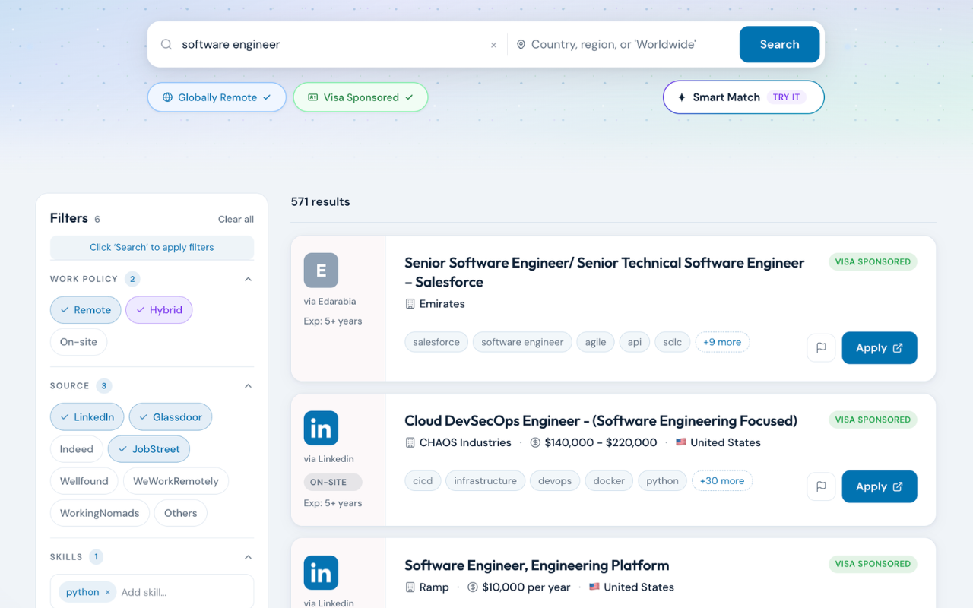Select the WeWorkRemotely source filter

[176, 480]
